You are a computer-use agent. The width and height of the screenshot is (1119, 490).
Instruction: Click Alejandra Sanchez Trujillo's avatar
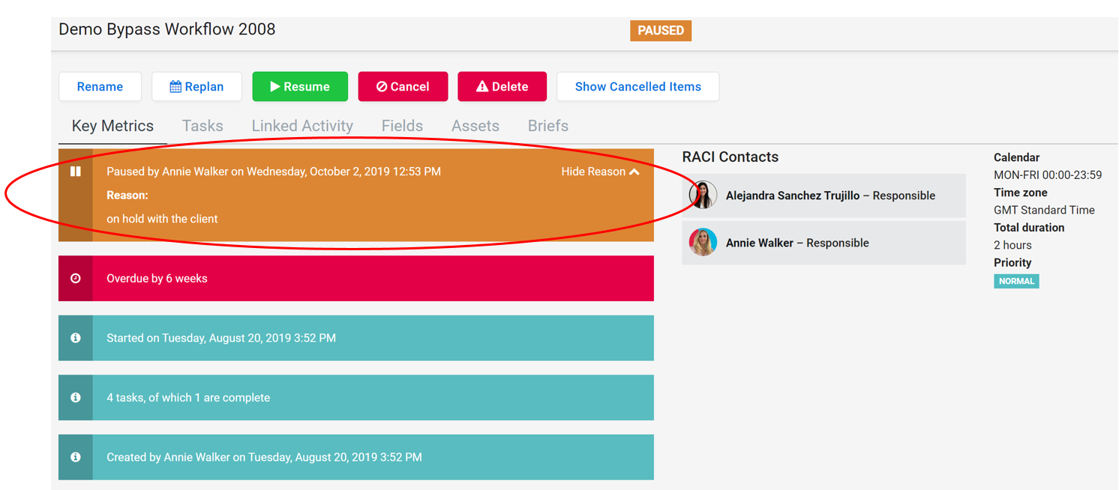(x=703, y=195)
